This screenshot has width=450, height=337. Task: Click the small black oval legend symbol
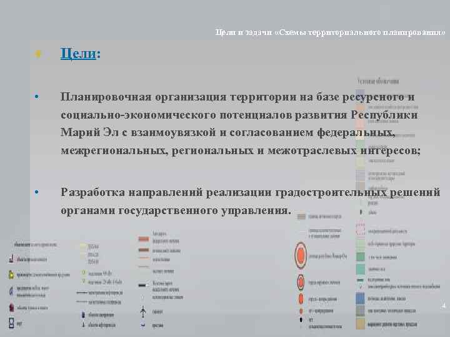(x=301, y=320)
